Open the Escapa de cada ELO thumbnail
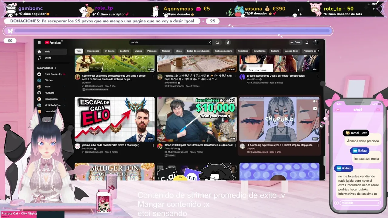 (115, 119)
